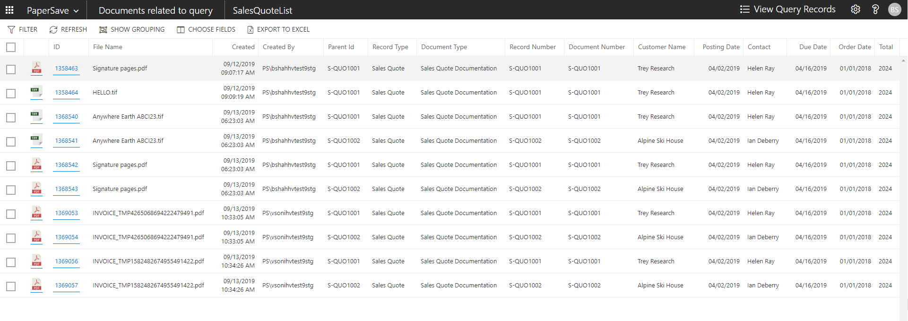The image size is (908, 321).
Task: Open PDF icon for document 1358463
Action: [x=36, y=68]
